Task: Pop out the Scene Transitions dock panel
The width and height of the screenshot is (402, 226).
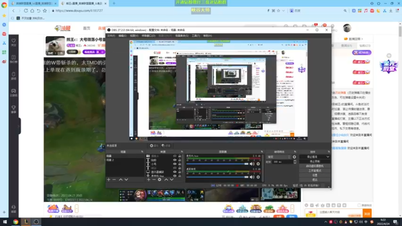Action: pyautogui.click(x=295, y=152)
